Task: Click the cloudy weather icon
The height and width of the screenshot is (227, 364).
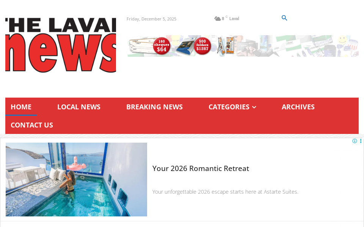Action: (217, 19)
